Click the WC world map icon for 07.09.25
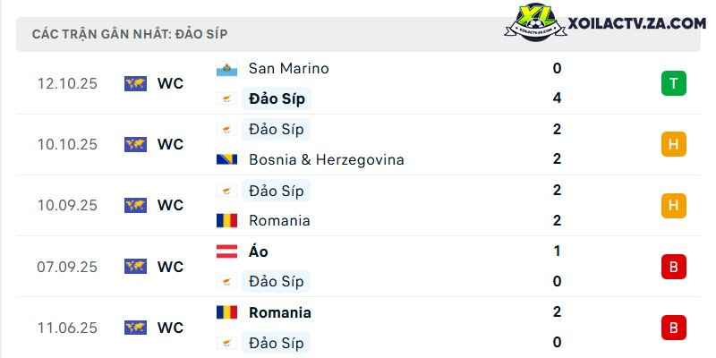716x358 pixels. point(136,267)
